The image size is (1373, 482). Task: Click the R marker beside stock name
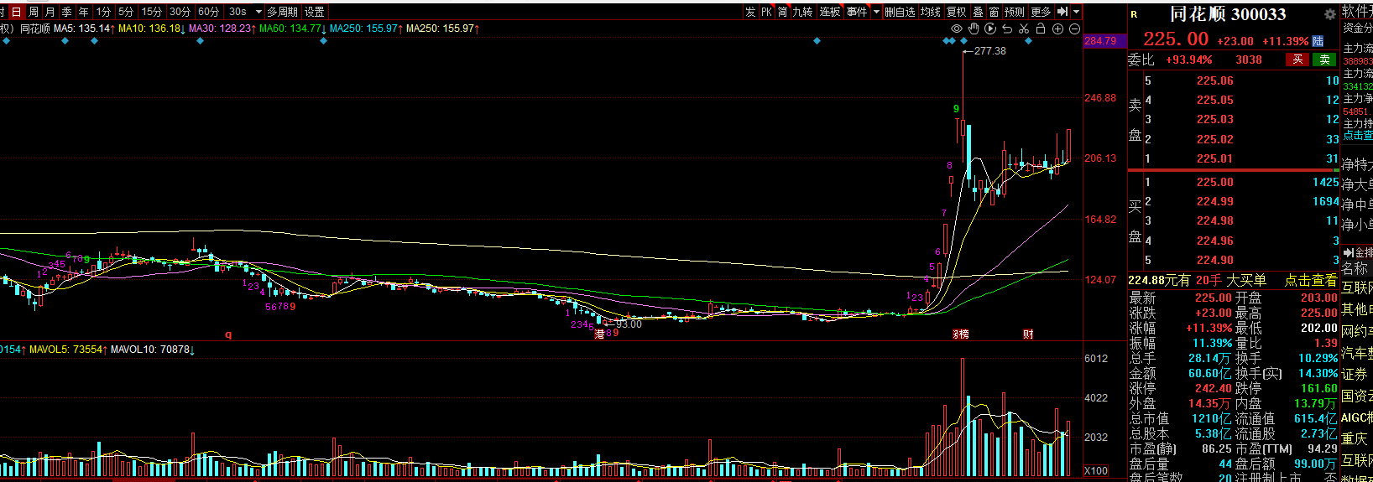pyautogui.click(x=1134, y=15)
